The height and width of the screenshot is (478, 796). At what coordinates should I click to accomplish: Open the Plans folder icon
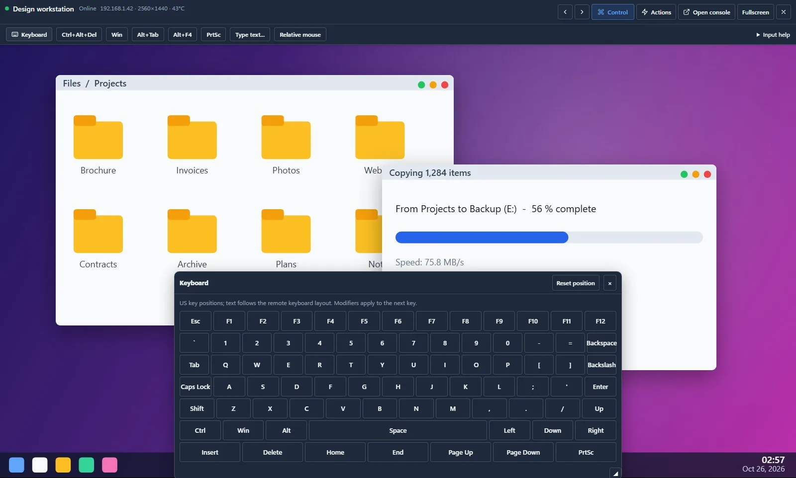tap(286, 232)
